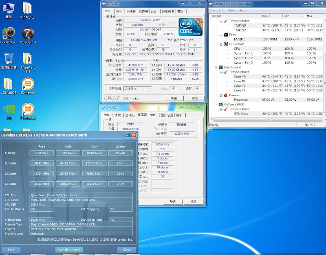Collapse the Intel Core i5 sensor node

pyautogui.click(x=216, y=67)
